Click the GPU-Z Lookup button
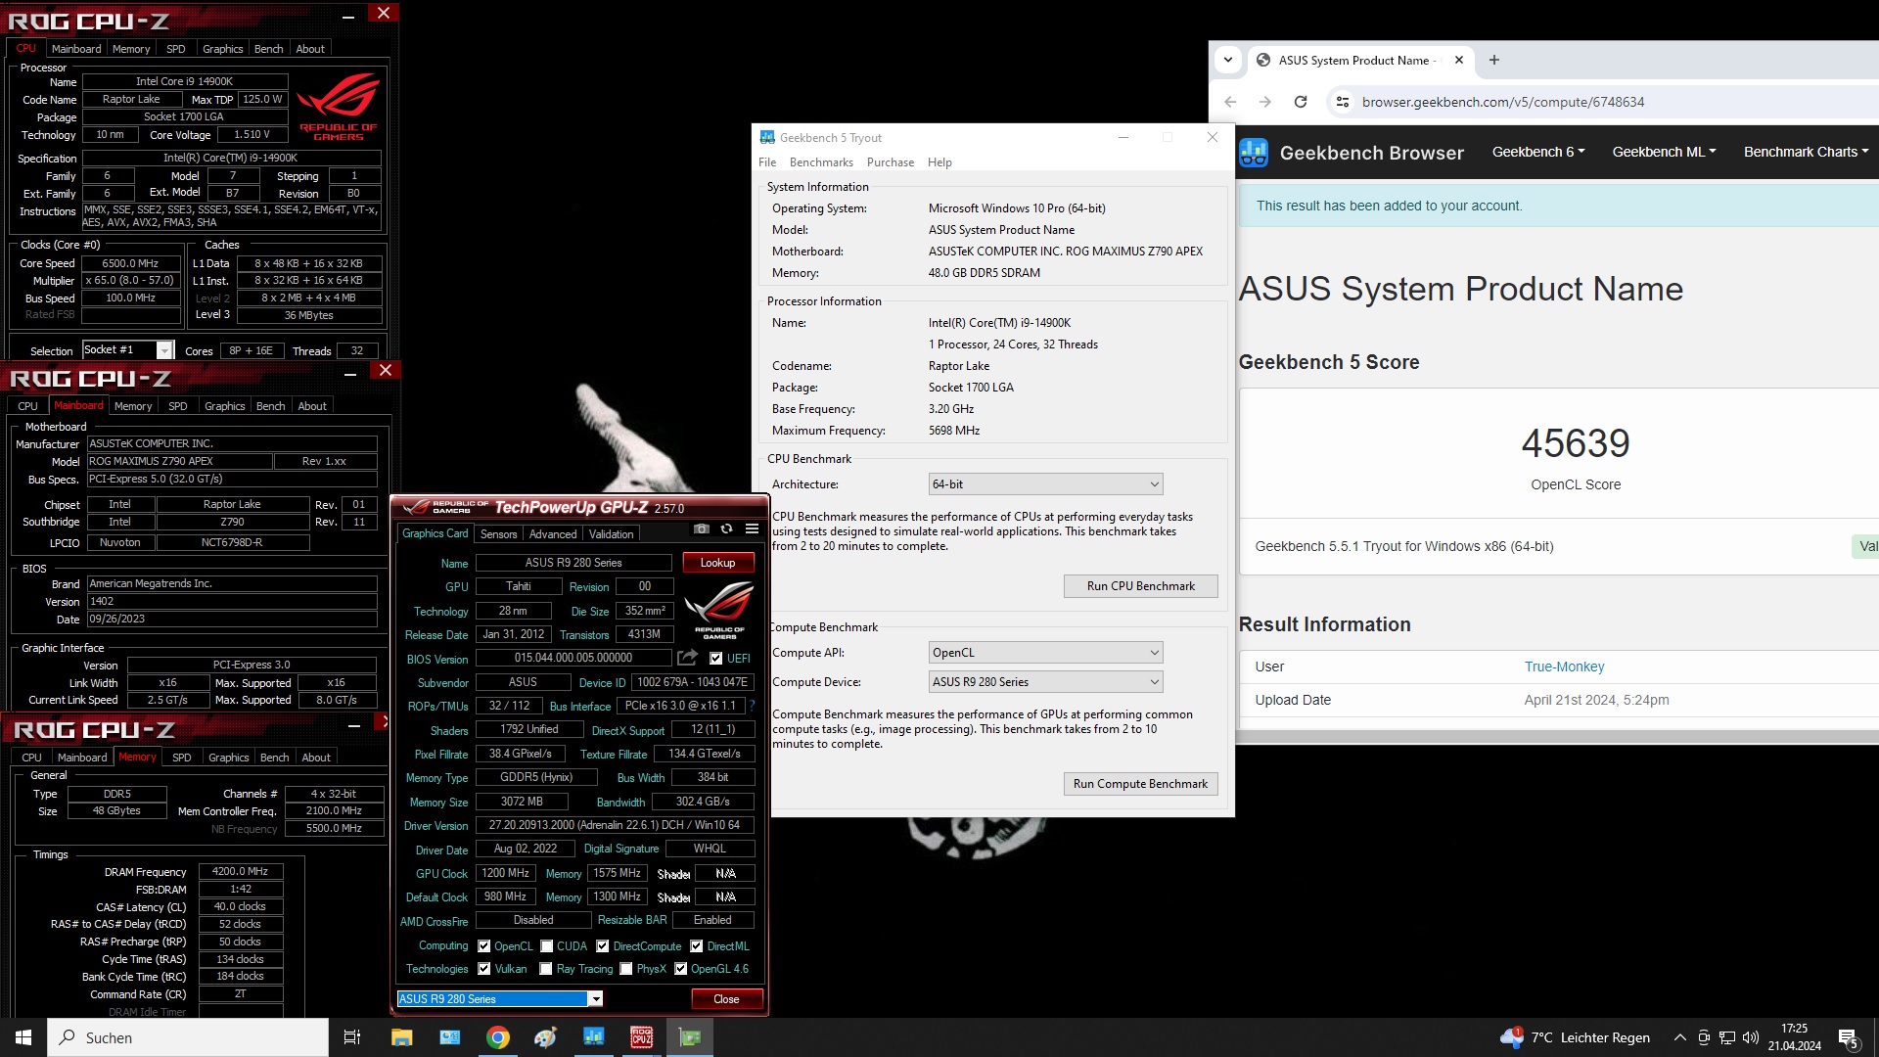This screenshot has height=1057, width=1879. point(717,563)
